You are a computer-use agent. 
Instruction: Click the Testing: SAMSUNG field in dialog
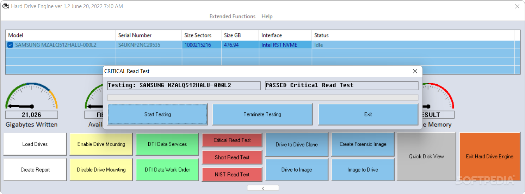point(184,85)
